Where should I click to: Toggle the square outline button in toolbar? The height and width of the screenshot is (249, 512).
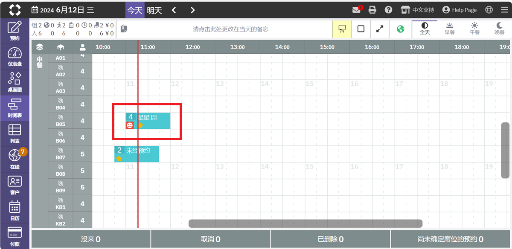pyautogui.click(x=361, y=29)
